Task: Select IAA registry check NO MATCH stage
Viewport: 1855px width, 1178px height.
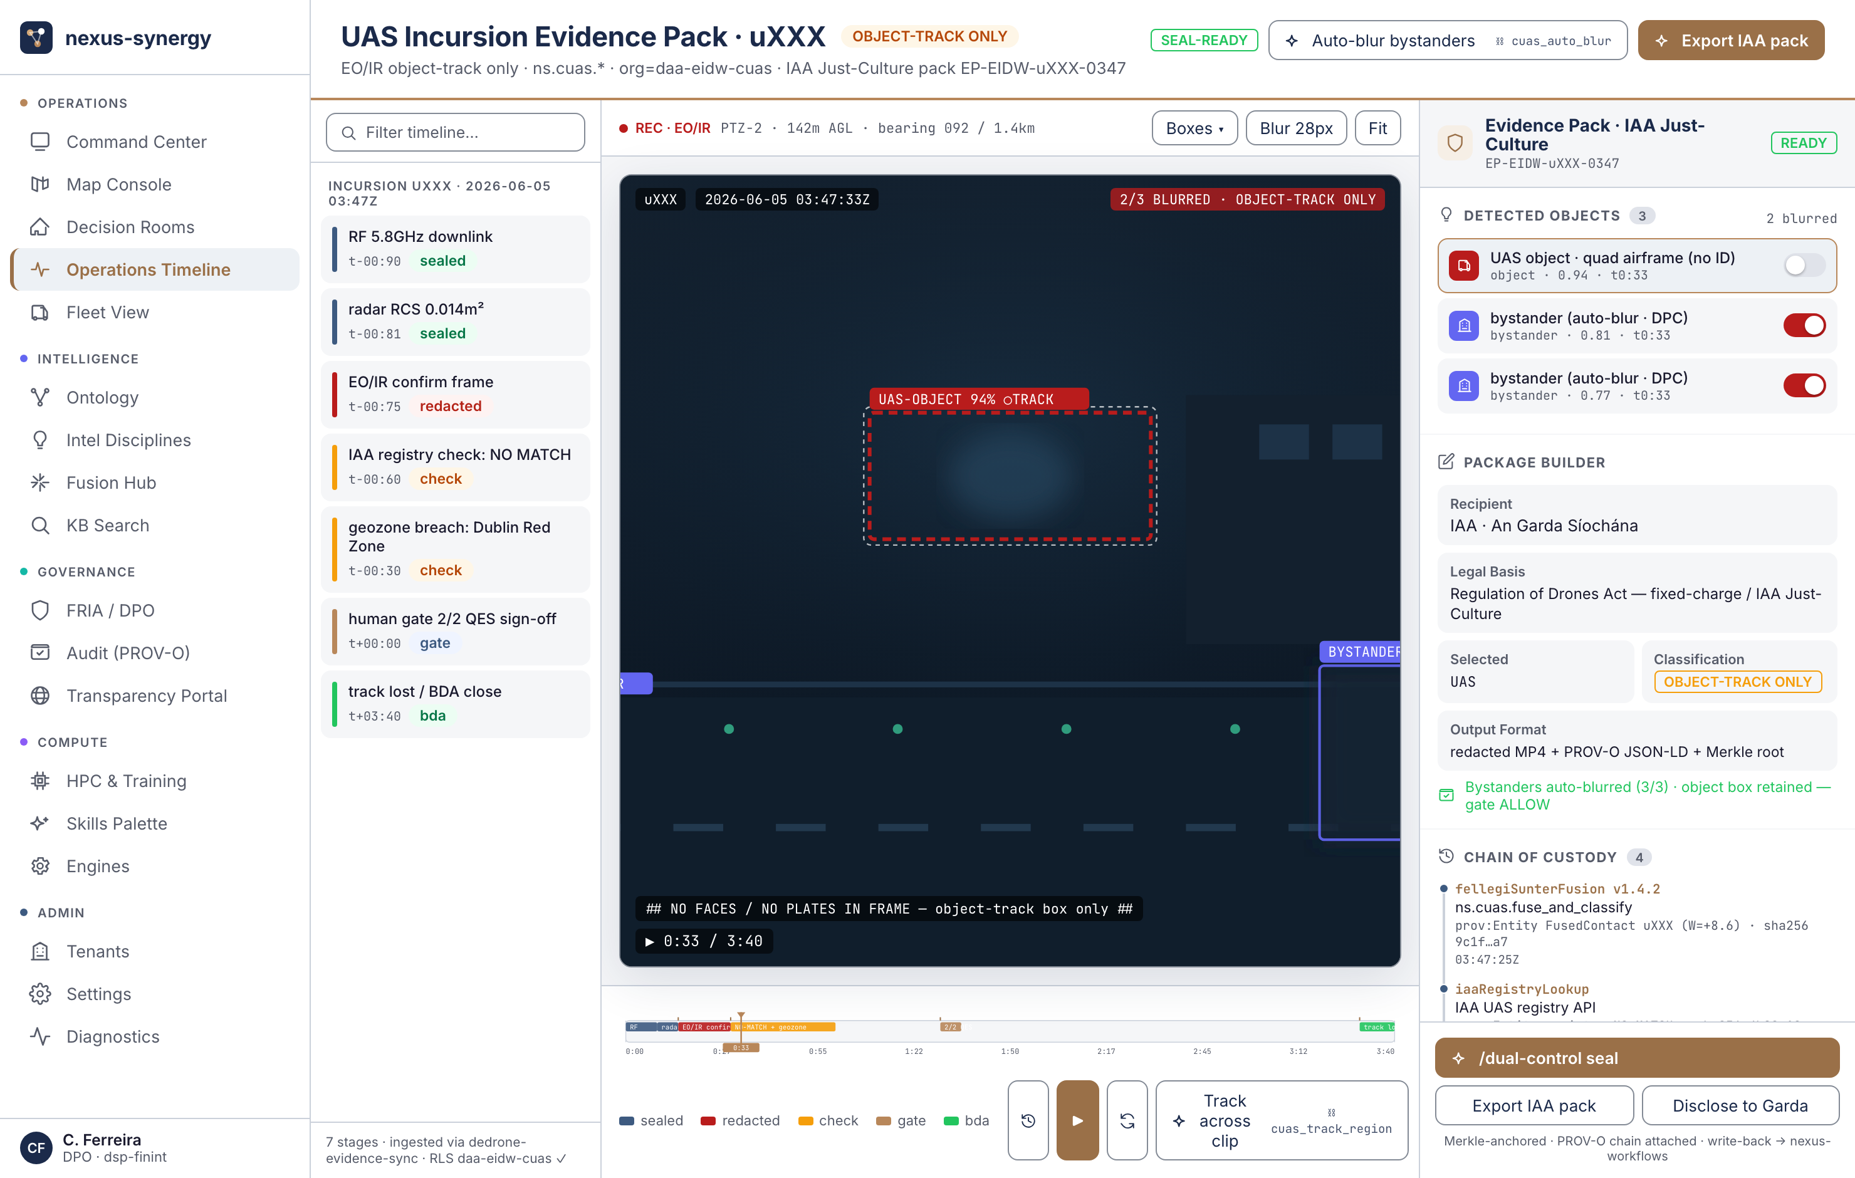Action: (455, 467)
